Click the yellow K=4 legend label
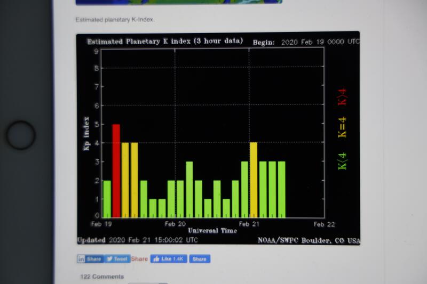 click(x=342, y=128)
